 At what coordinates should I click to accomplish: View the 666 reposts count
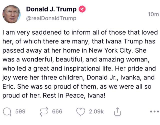(57, 111)
